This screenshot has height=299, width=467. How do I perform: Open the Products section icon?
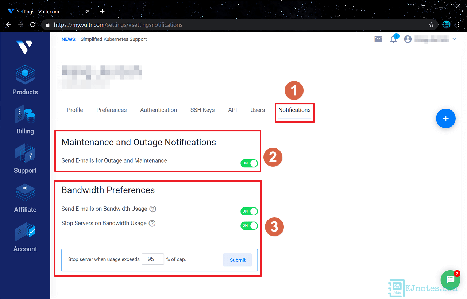[x=25, y=75]
